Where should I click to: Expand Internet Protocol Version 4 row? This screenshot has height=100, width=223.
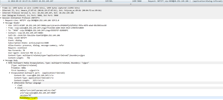1,13
